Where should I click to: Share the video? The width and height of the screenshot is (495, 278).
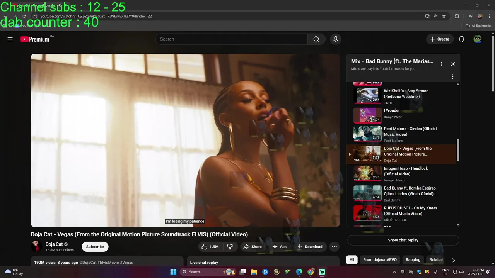(x=253, y=247)
